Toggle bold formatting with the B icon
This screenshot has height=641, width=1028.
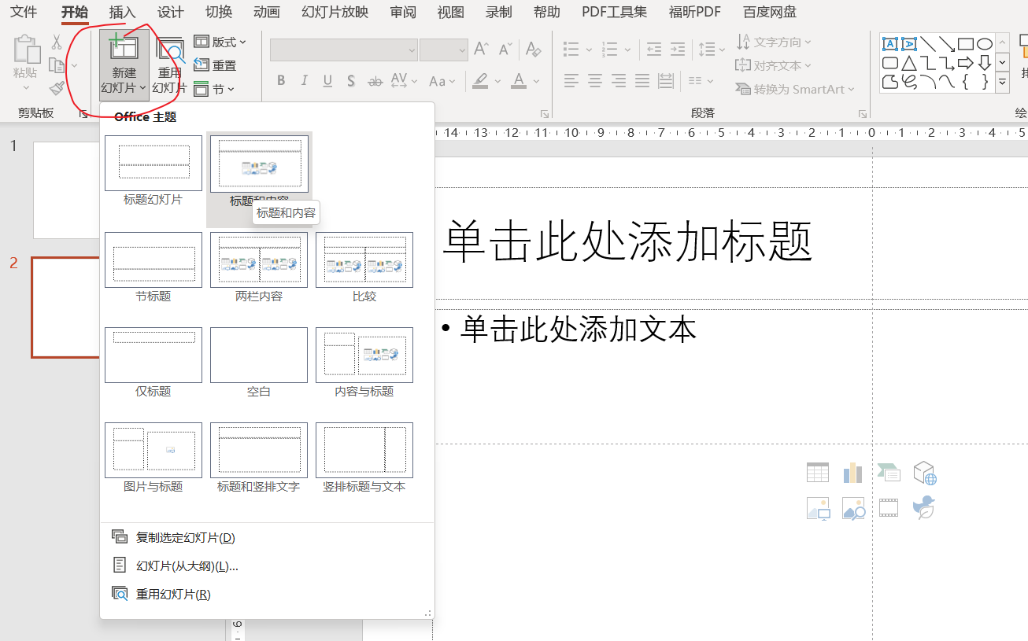tap(281, 80)
